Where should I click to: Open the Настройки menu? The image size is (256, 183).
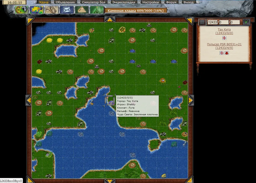click(151, 2)
